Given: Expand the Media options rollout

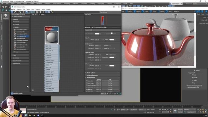Looking at the screenshot, I should (x=103, y=73).
